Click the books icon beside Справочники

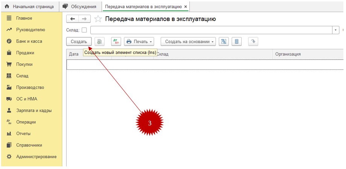9,145
